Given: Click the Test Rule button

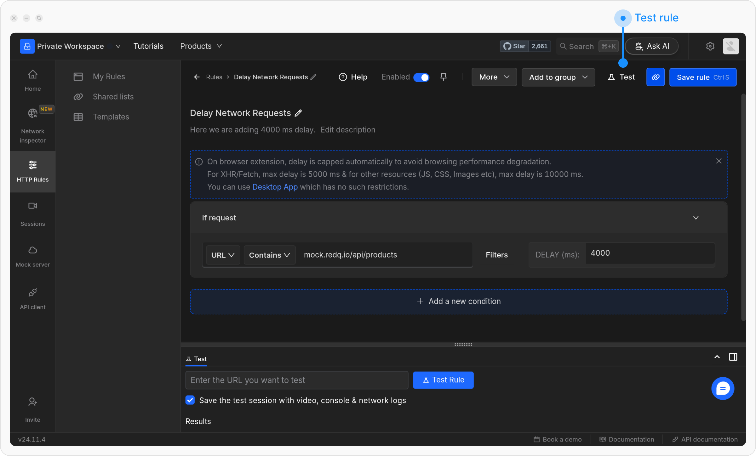Looking at the screenshot, I should tap(443, 380).
